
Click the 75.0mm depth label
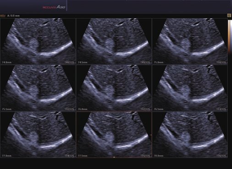tap(159, 62)
